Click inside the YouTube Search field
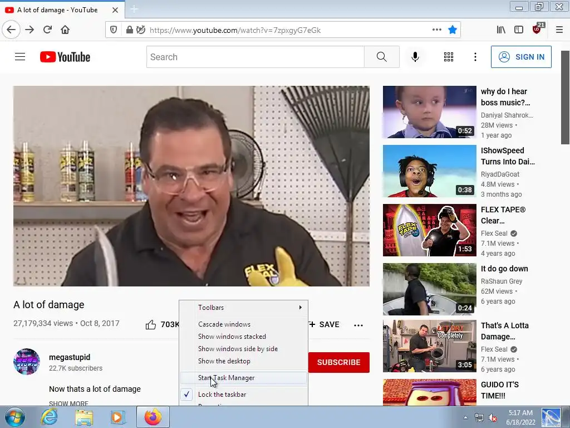 point(255,57)
